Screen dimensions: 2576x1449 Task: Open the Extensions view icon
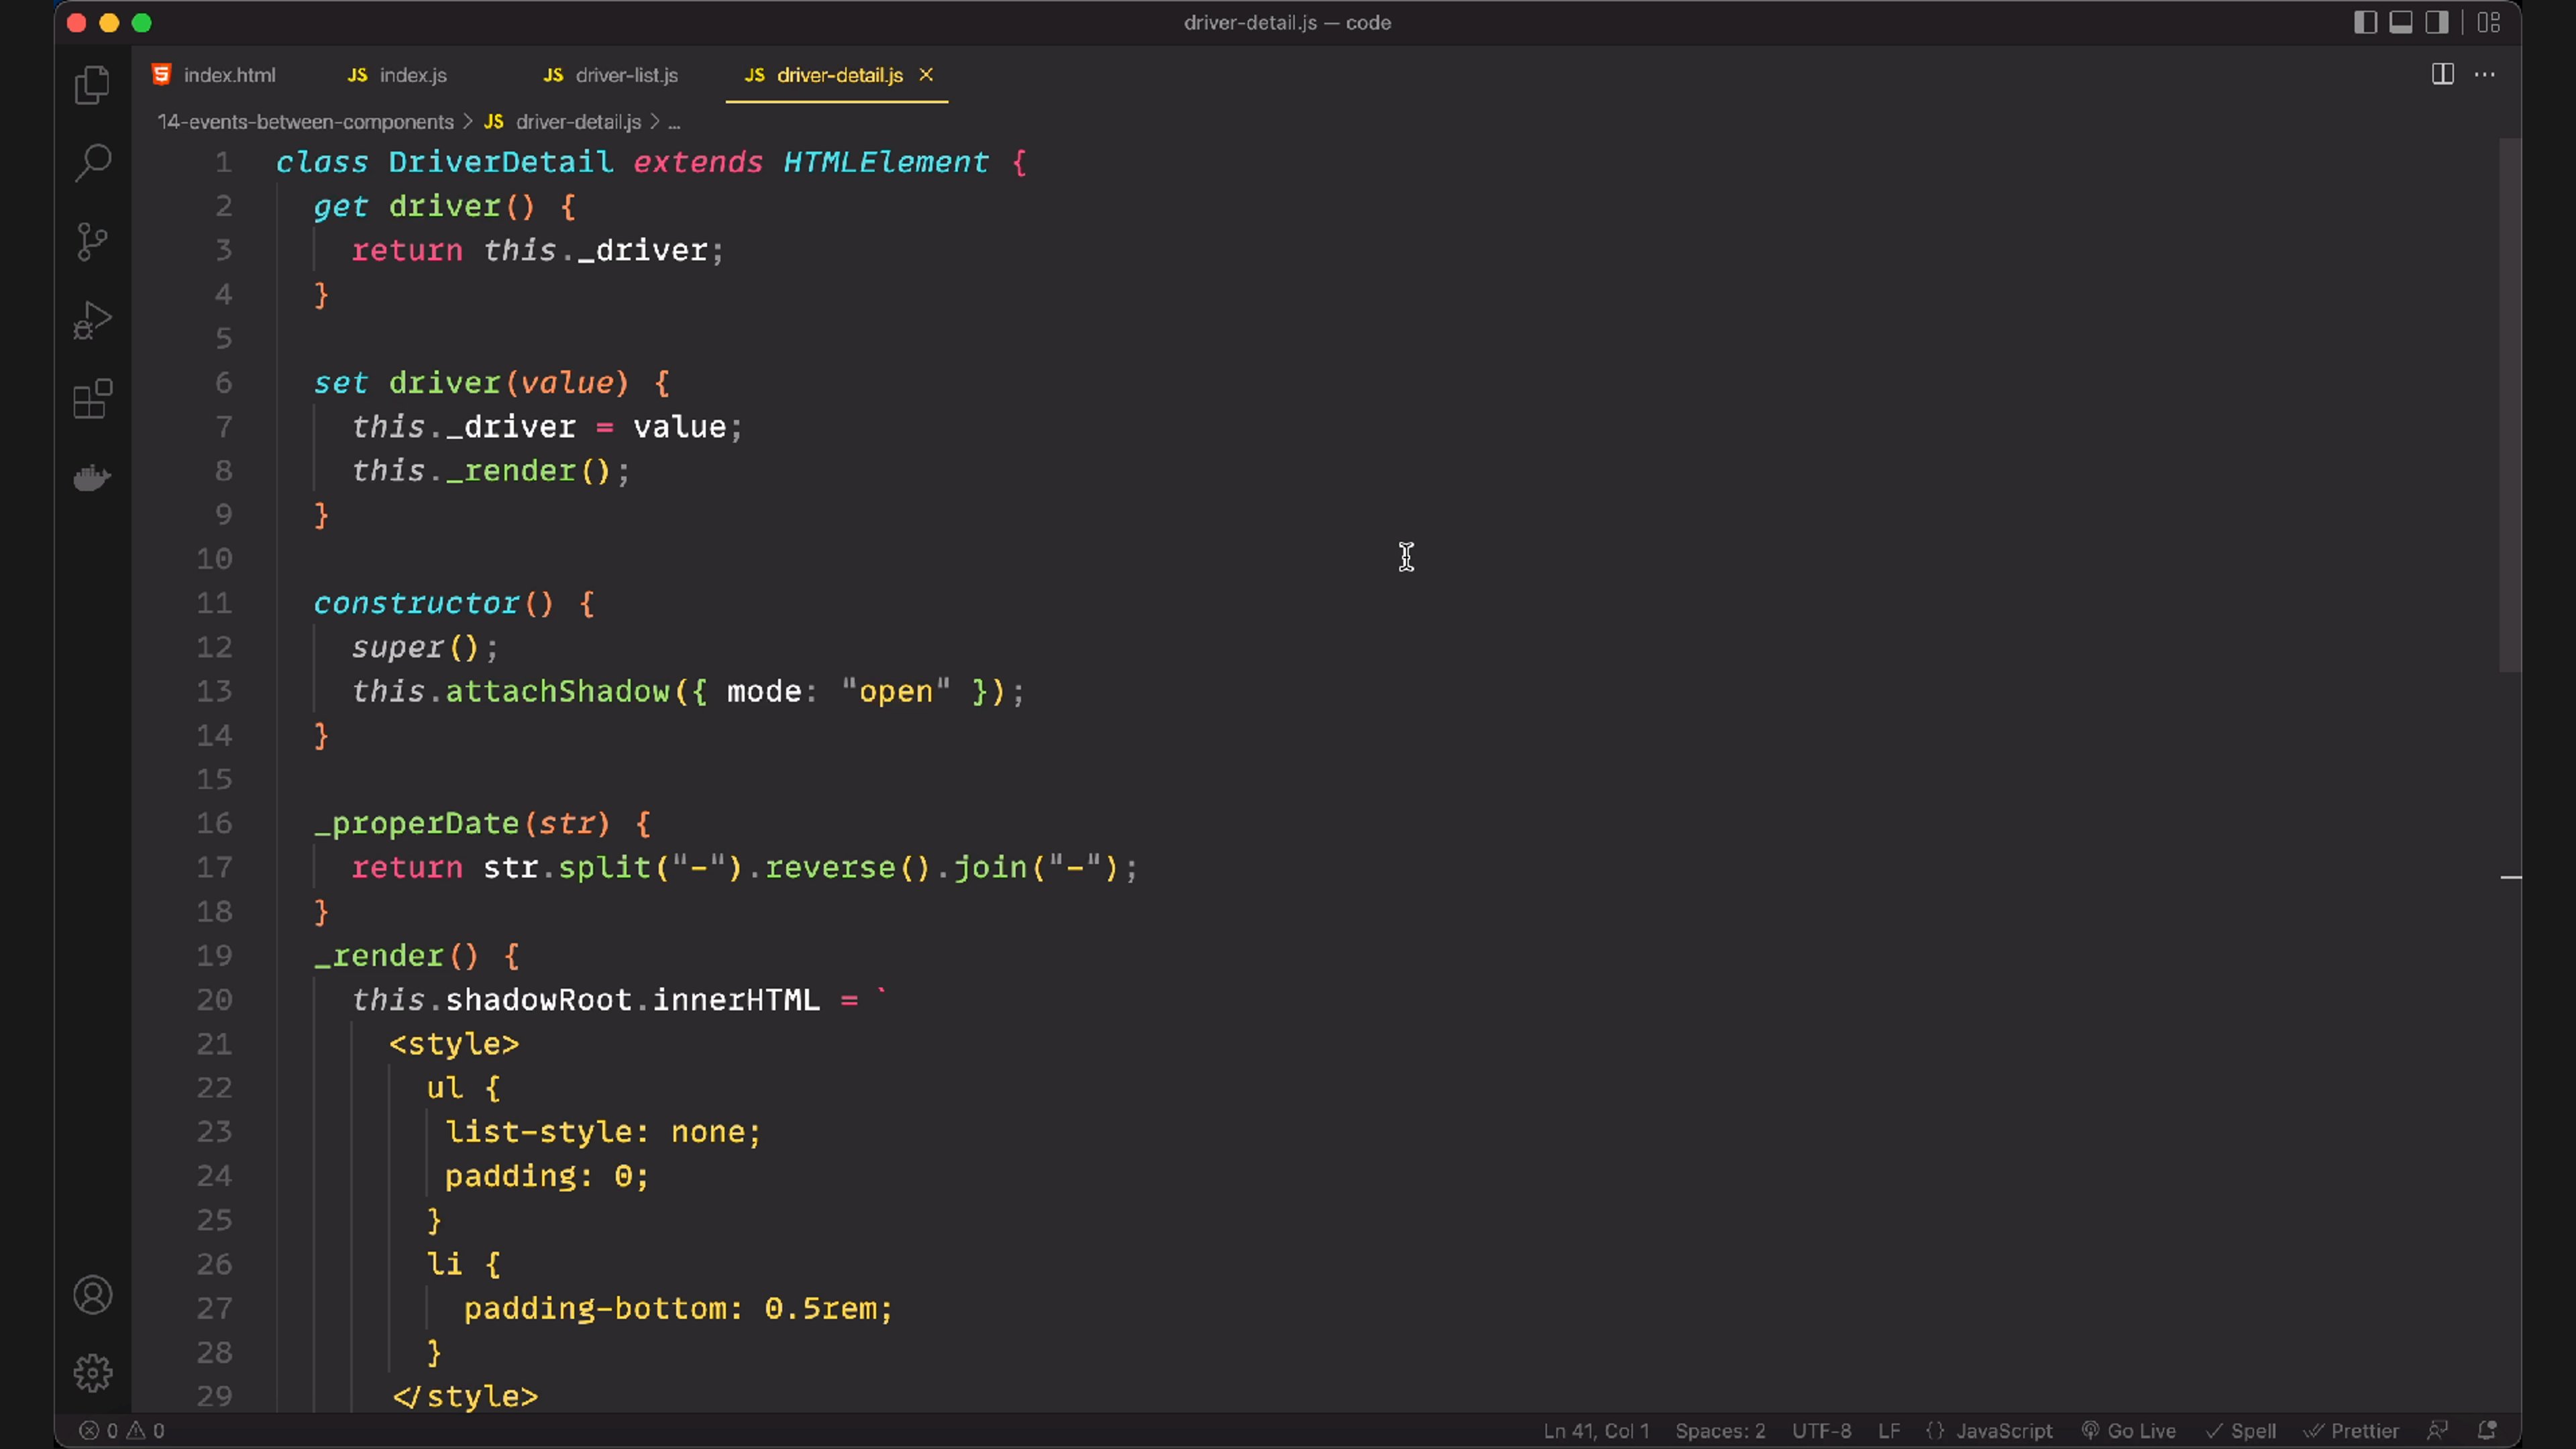92,399
